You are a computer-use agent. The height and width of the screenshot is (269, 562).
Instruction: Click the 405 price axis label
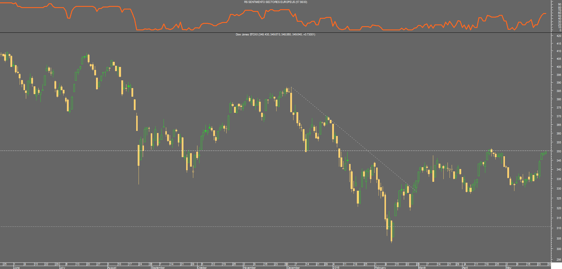(x=559, y=59)
